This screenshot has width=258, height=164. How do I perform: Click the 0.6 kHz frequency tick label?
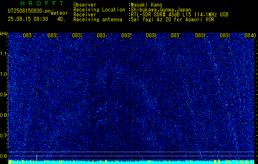pyautogui.click(x=4, y=156)
